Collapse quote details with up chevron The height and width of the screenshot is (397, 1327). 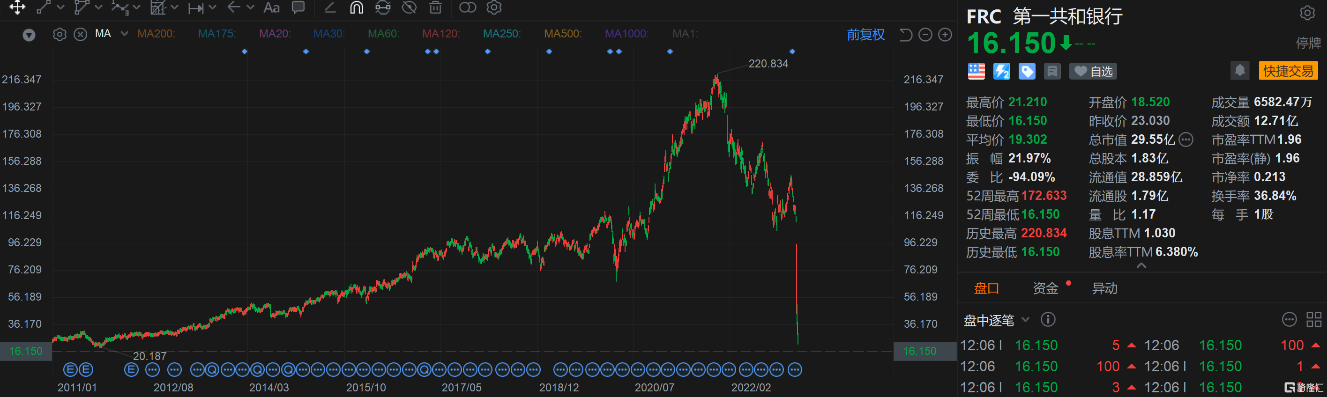point(1141,266)
